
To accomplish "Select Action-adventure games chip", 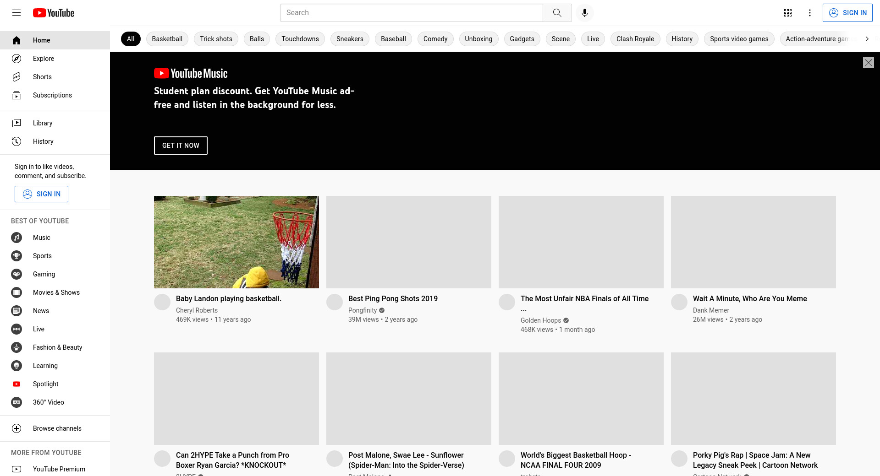I will (x=817, y=39).
